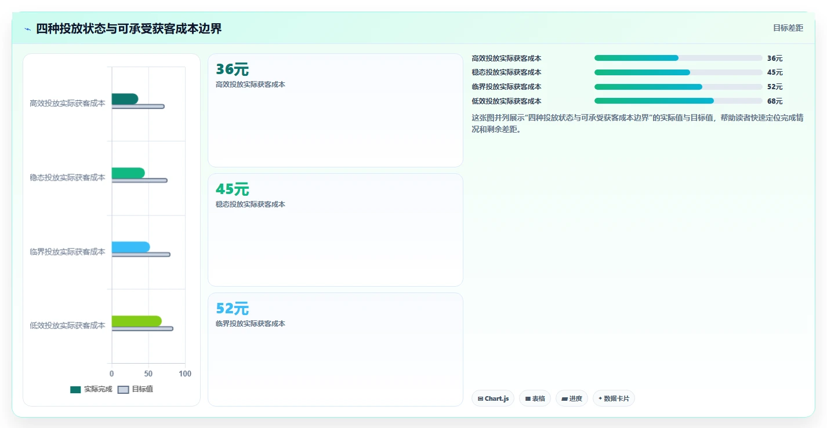Click the Chart.js tag chip
Image resolution: width=827 pixels, height=428 pixels.
tap(493, 398)
